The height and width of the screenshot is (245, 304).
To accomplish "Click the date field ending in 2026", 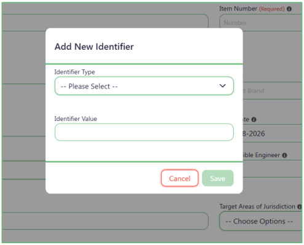I will pos(272,133).
